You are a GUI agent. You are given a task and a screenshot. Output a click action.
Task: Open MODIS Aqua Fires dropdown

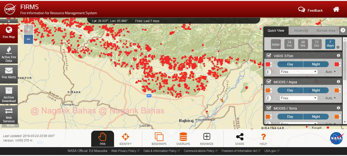point(298,98)
